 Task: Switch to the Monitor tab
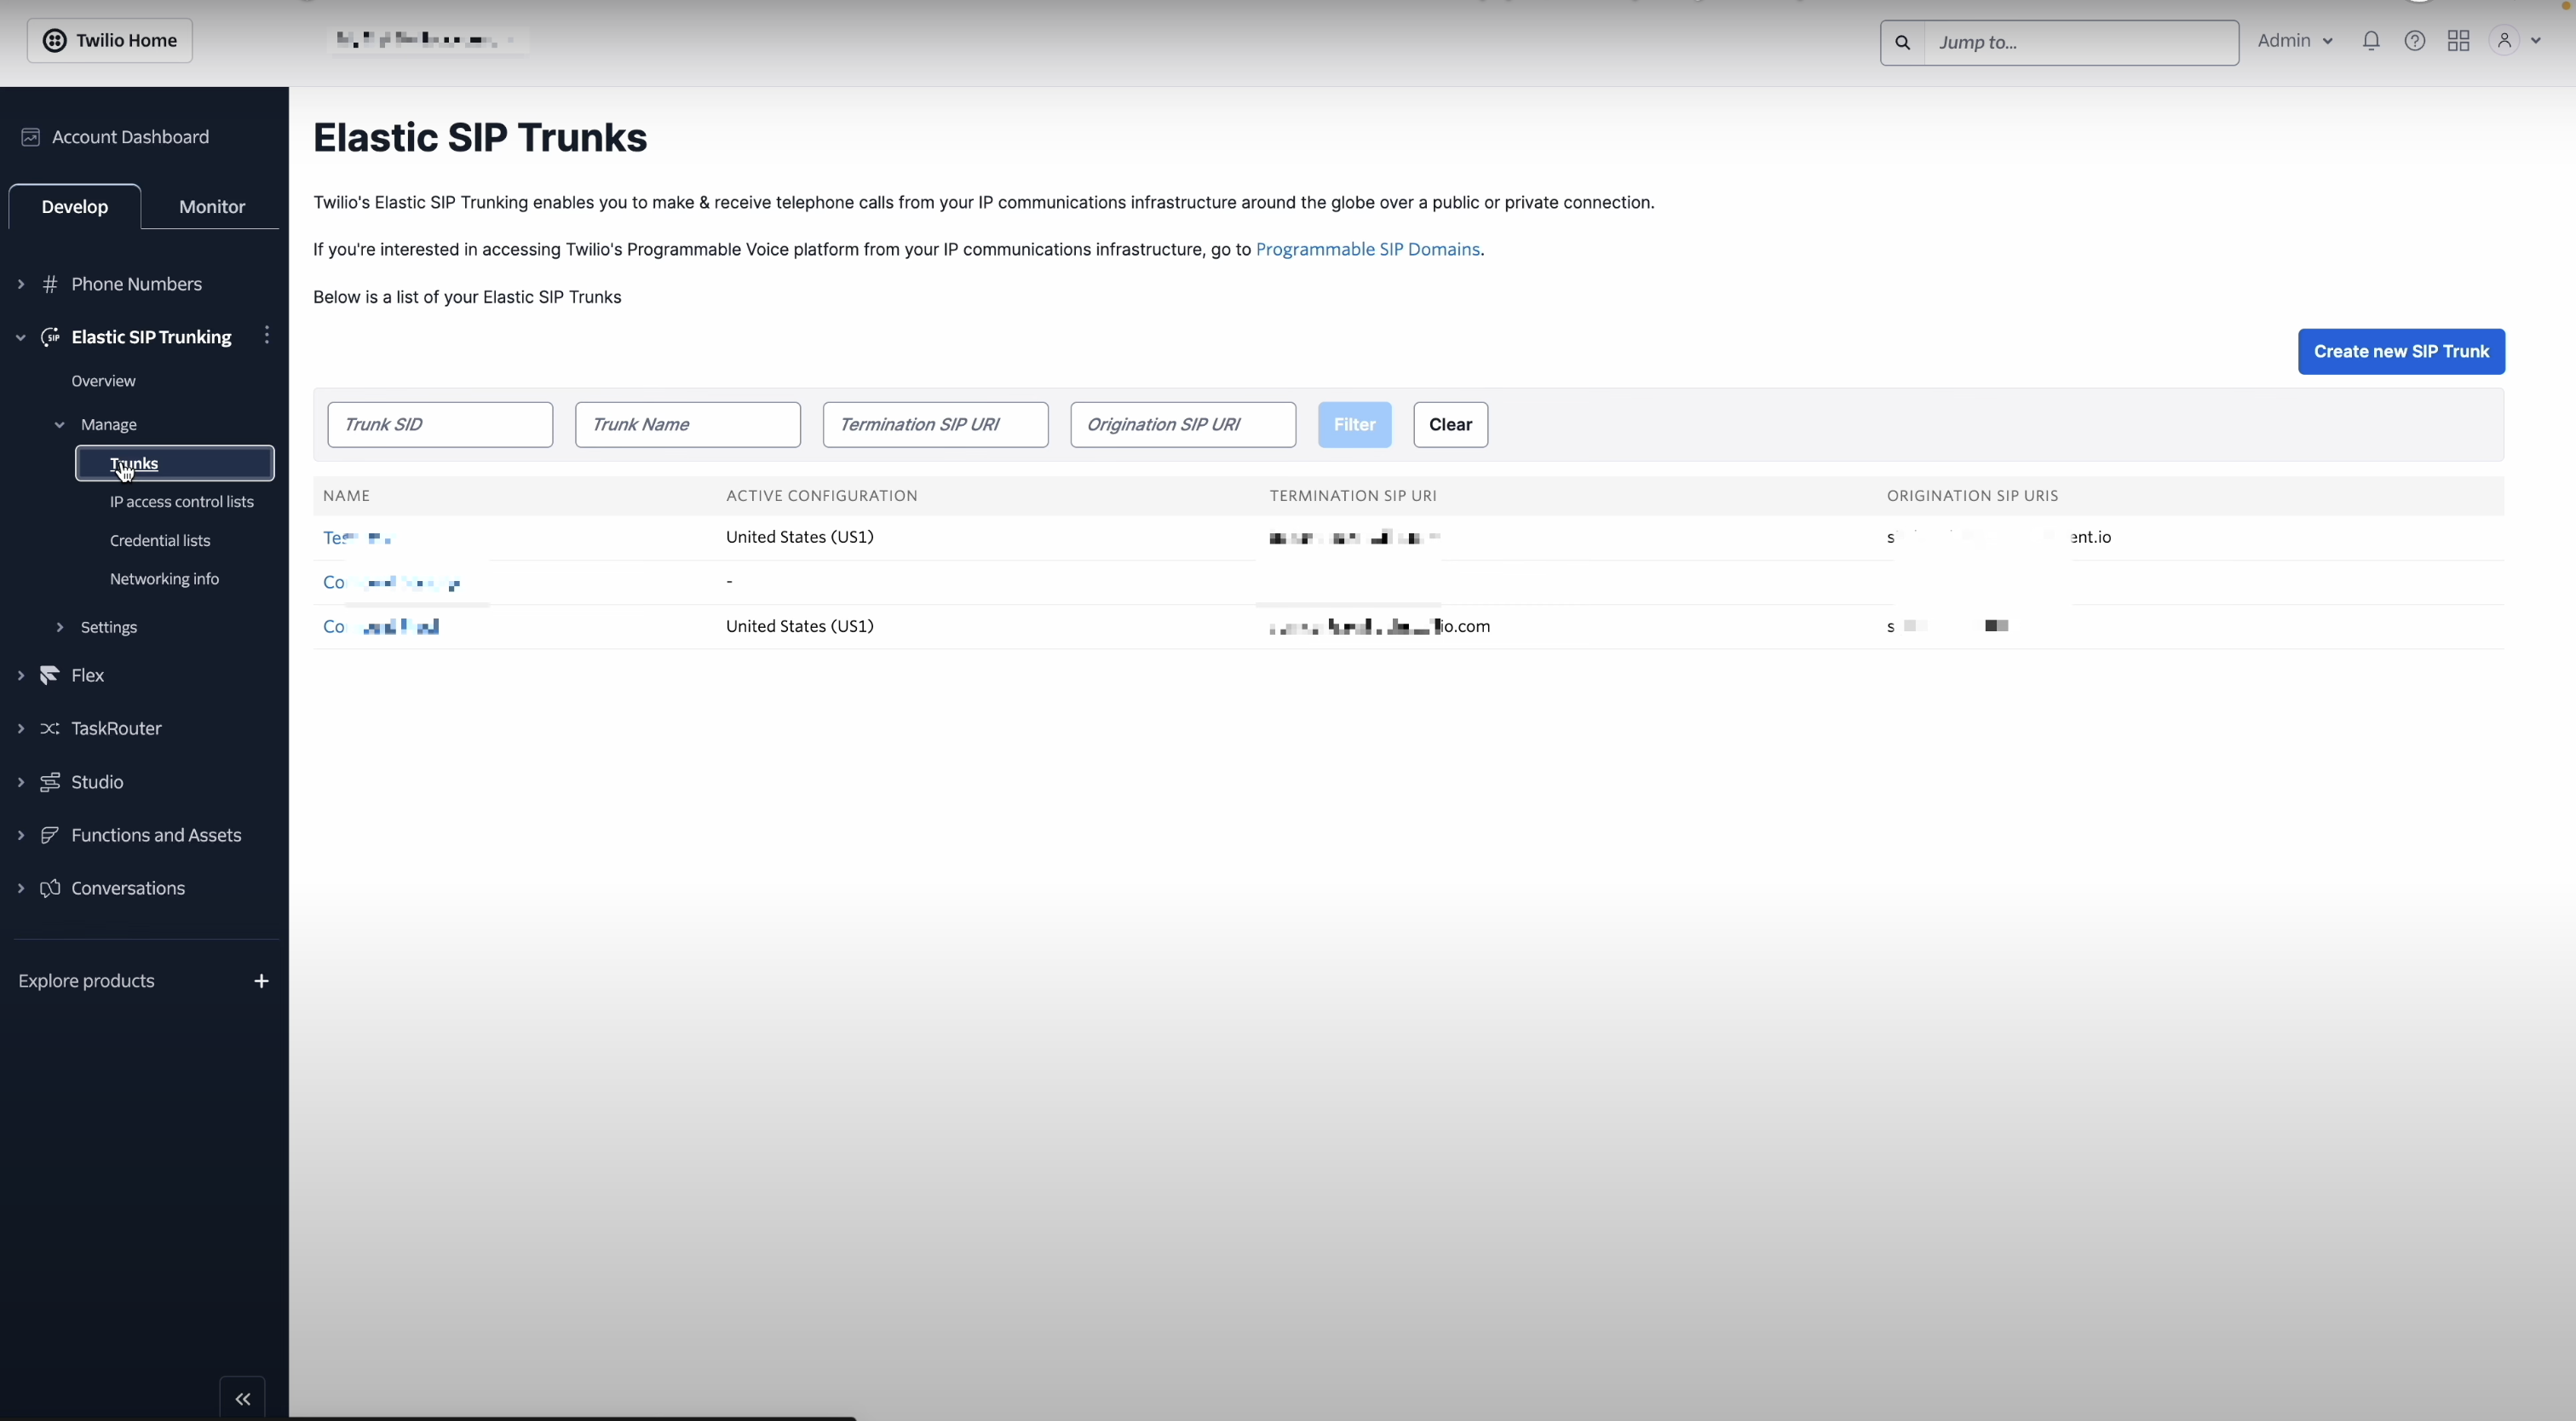coord(212,207)
